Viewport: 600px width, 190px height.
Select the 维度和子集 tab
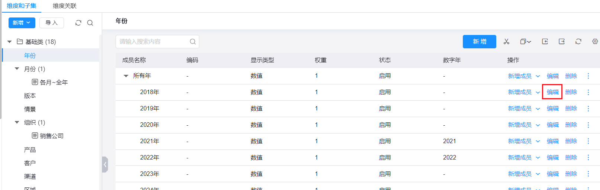point(22,6)
